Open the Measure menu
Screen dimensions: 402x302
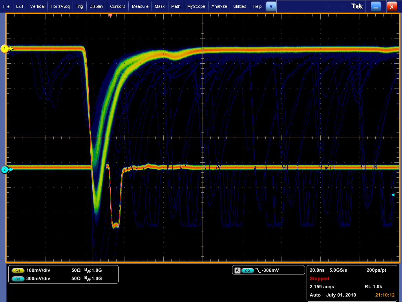pos(140,6)
